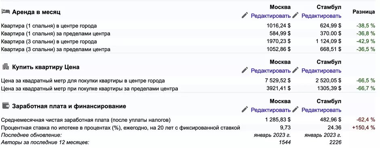
Task: Select the Аренда в месяц section heading
Action: [x=36, y=12]
